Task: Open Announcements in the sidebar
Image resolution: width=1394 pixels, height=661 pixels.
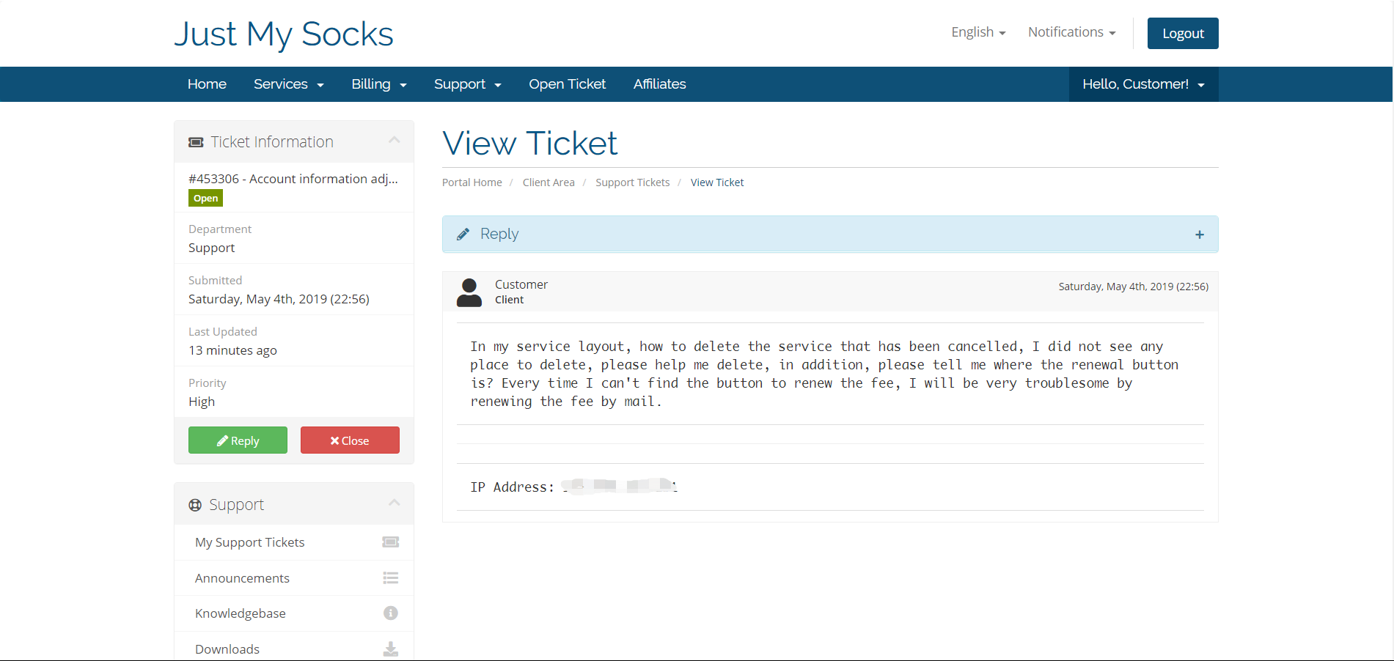Action: [x=294, y=578]
